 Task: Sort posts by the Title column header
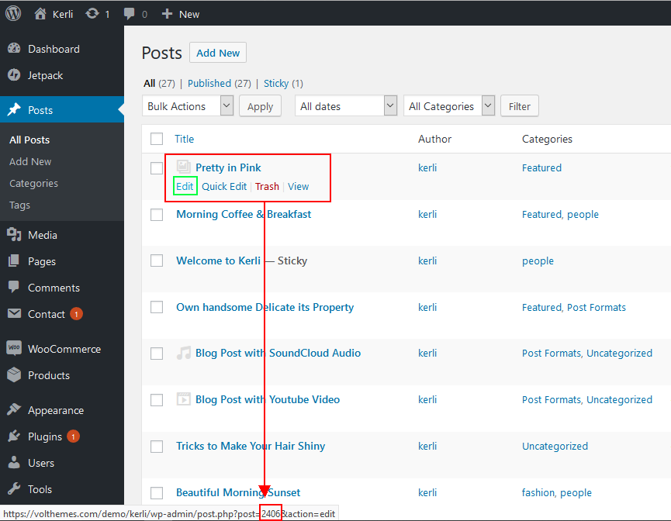coord(184,139)
